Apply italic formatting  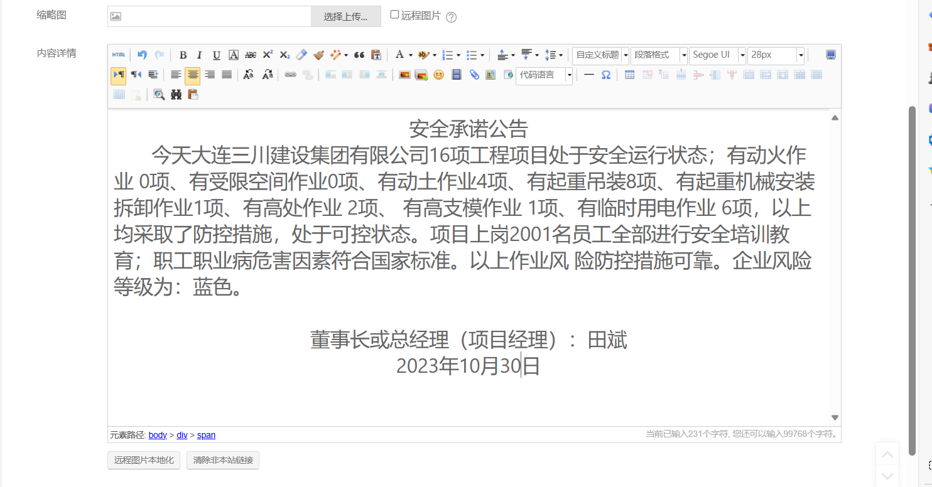pyautogui.click(x=200, y=55)
